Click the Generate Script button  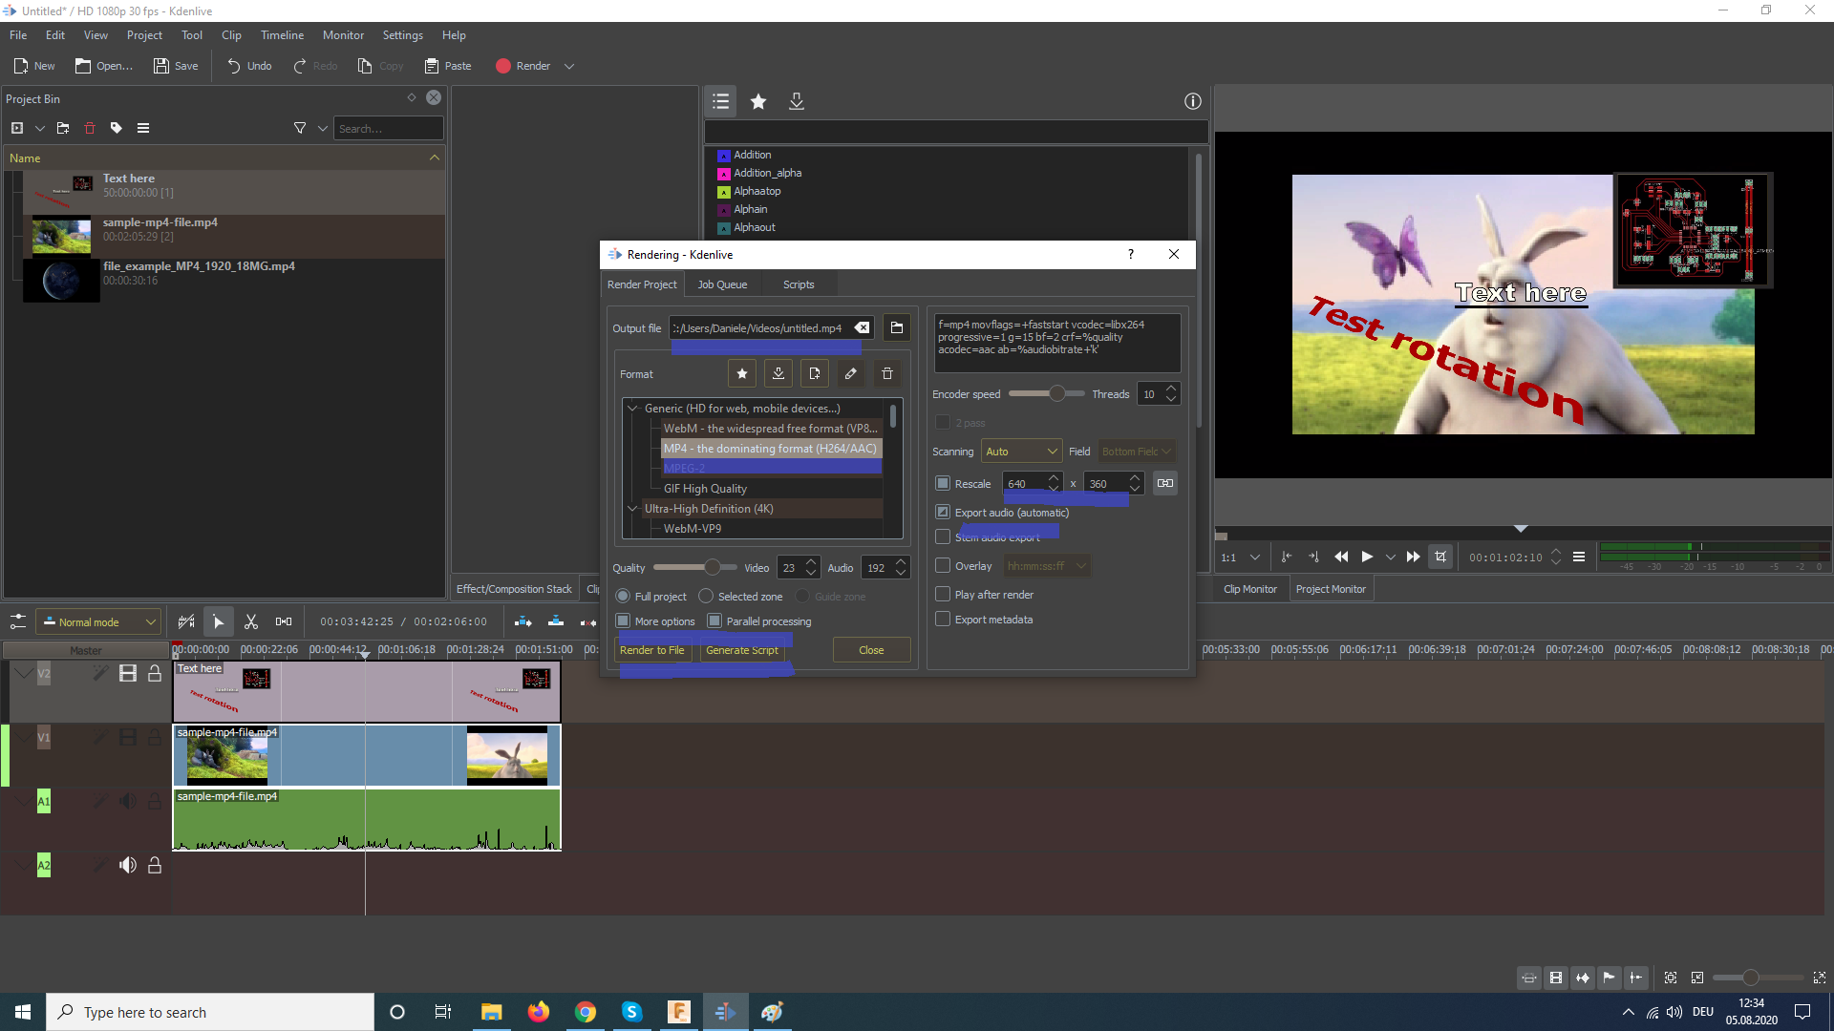[x=741, y=650]
